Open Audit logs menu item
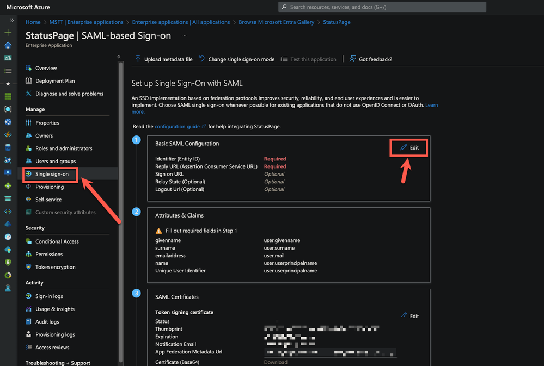The width and height of the screenshot is (544, 366). [47, 321]
